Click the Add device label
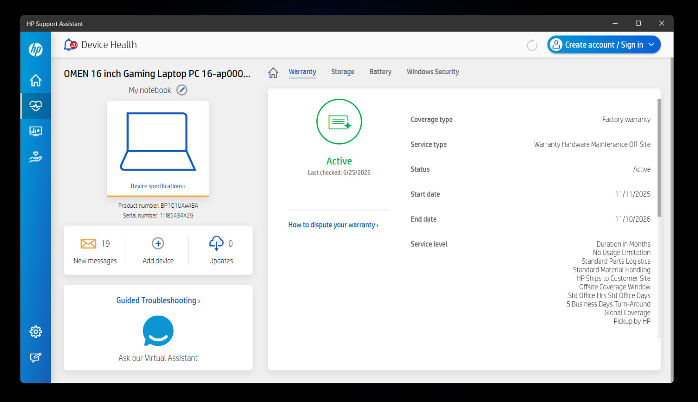The height and width of the screenshot is (402, 698). point(158,261)
